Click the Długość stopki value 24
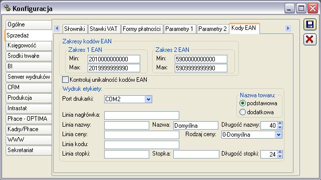This screenshot has height=180, width=321. coord(269,154)
